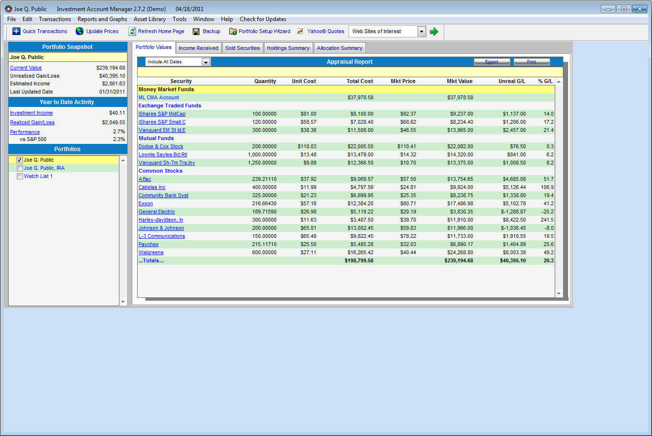Open the Harley-davidson, In link

161,220
